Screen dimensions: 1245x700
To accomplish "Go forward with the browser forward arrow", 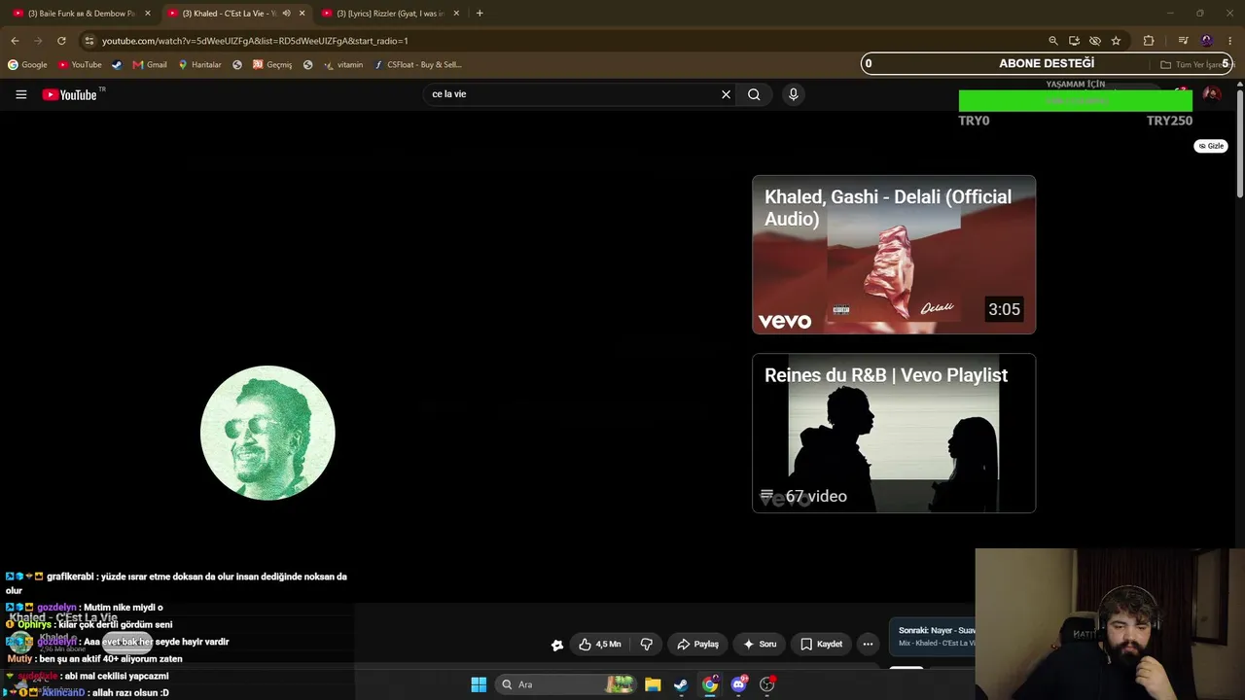I will coord(38,41).
